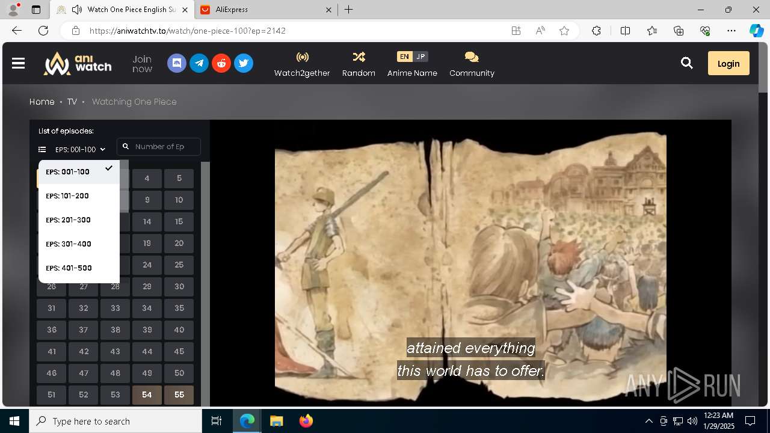Open Collections in Edge toolbar
Image resolution: width=770 pixels, height=433 pixels.
pyautogui.click(x=679, y=31)
